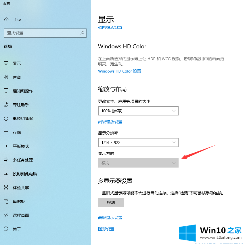This screenshot has width=245, height=245.
Task: Open Windows HD Color 设置 link
Action: point(120,71)
